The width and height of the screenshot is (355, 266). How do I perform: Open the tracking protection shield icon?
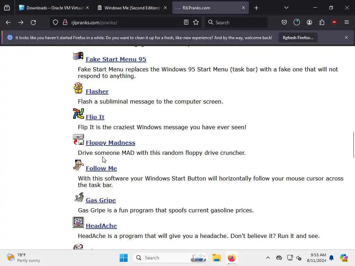coord(55,23)
